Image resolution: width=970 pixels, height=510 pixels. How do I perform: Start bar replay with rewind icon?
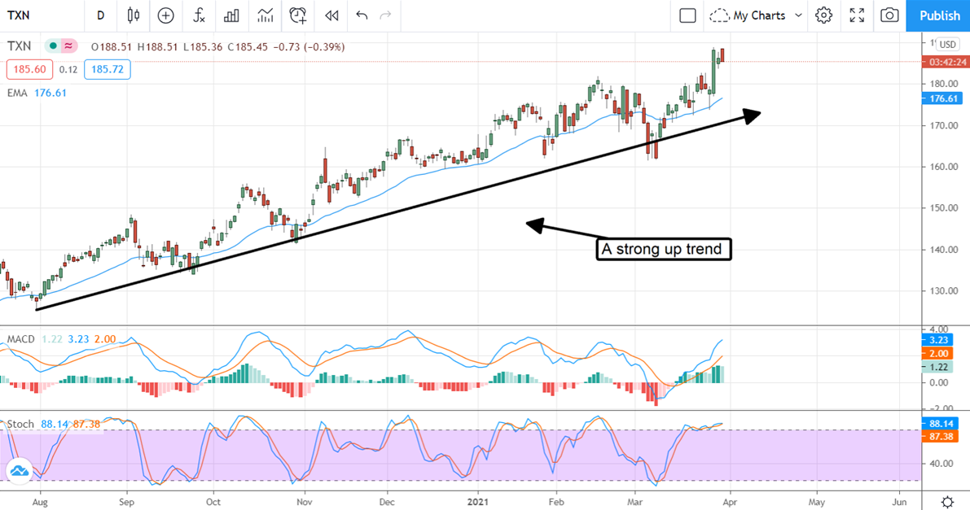click(x=331, y=15)
